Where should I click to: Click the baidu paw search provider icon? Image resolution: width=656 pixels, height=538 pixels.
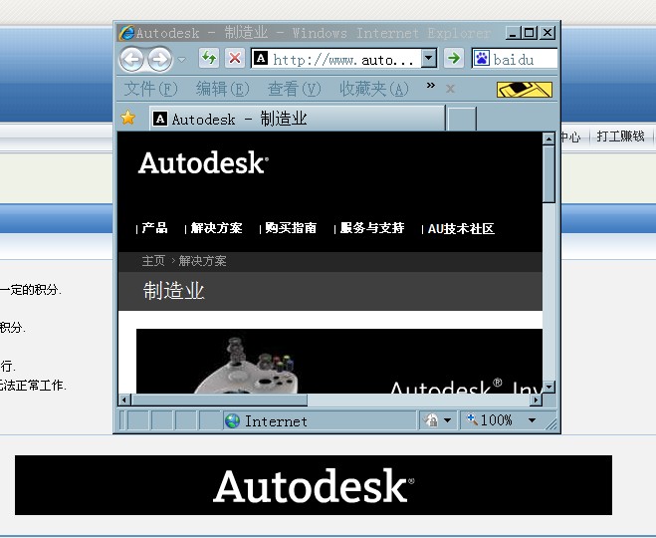coord(482,58)
